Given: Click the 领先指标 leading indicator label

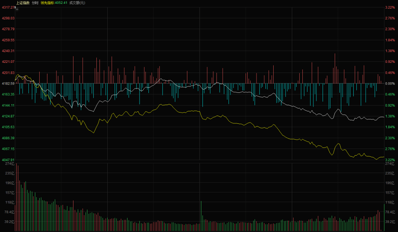Looking at the screenshot, I should coord(48,3).
